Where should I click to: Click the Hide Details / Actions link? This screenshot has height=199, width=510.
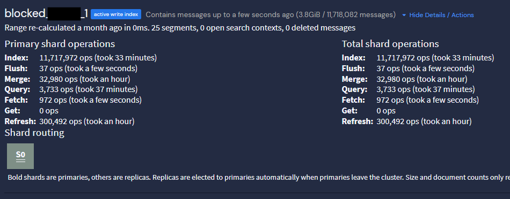coord(441,15)
